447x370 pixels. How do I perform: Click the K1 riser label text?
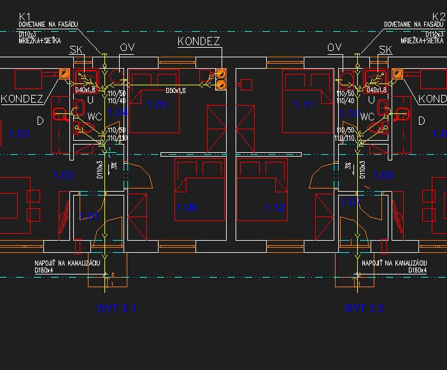click(26, 16)
